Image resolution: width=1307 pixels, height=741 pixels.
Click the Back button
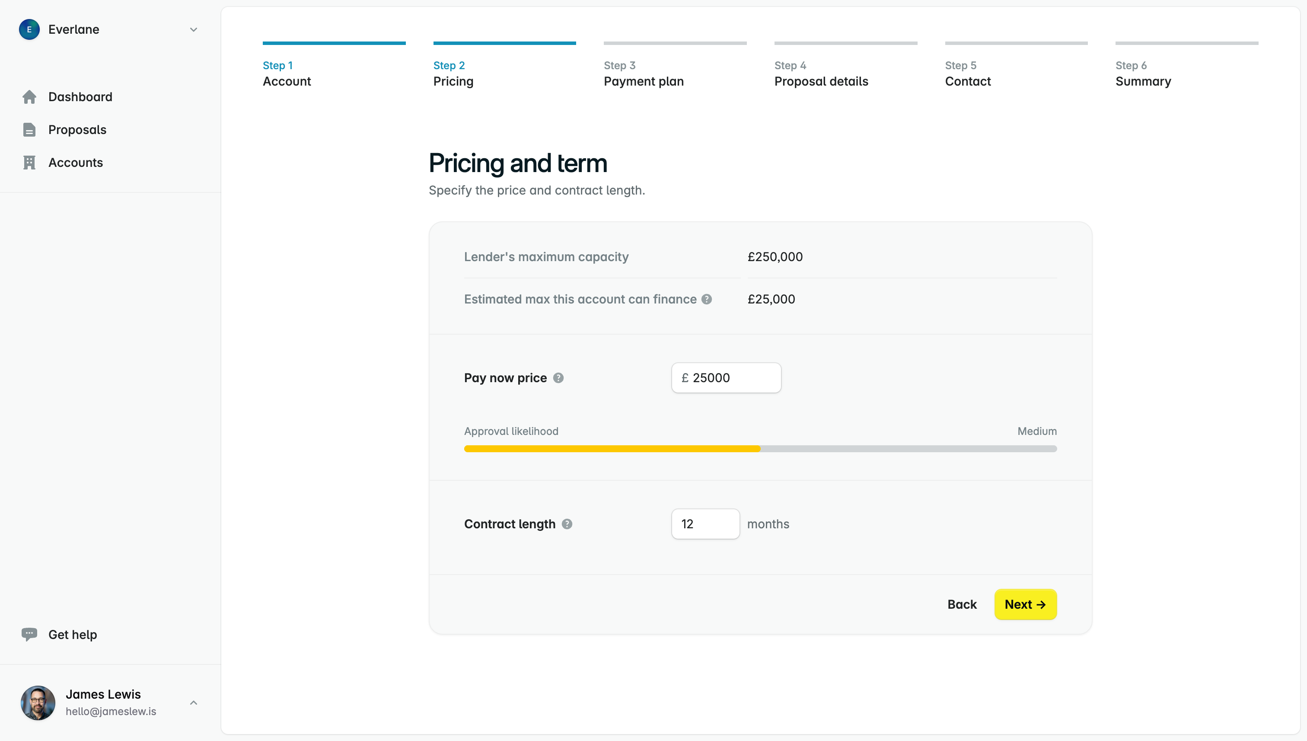coord(962,605)
